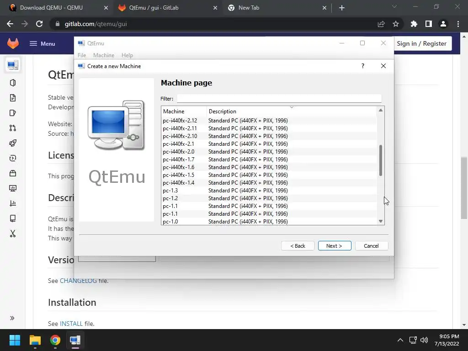Click the machine list scrollbar thumb
The image size is (468, 351).
[381, 160]
